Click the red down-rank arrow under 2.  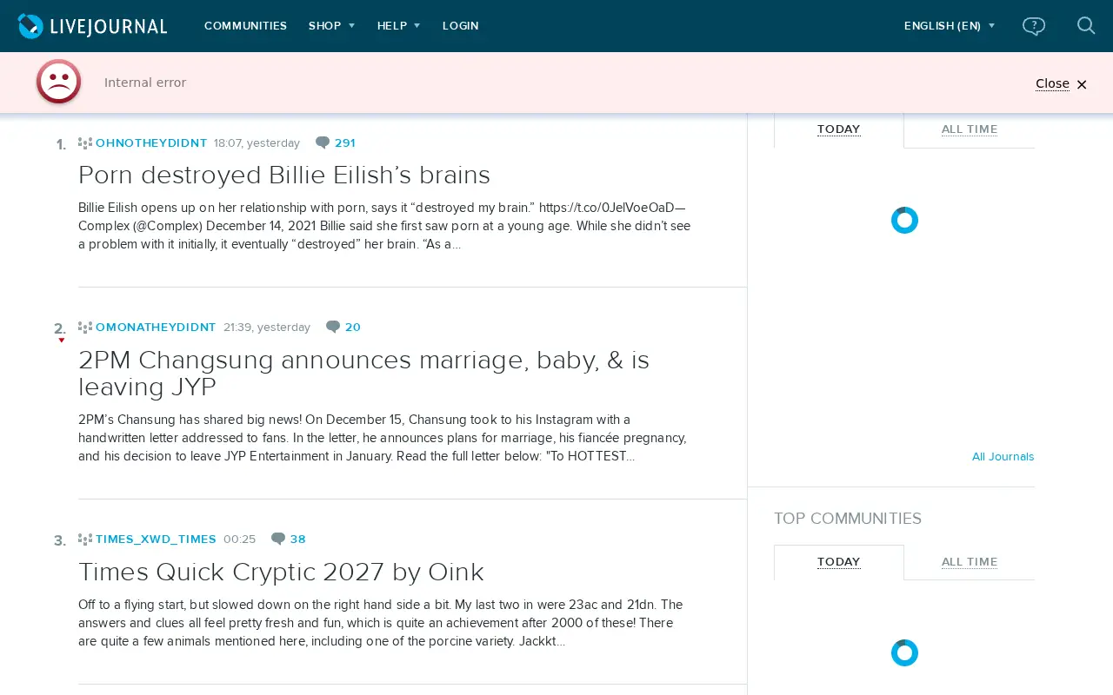61,341
